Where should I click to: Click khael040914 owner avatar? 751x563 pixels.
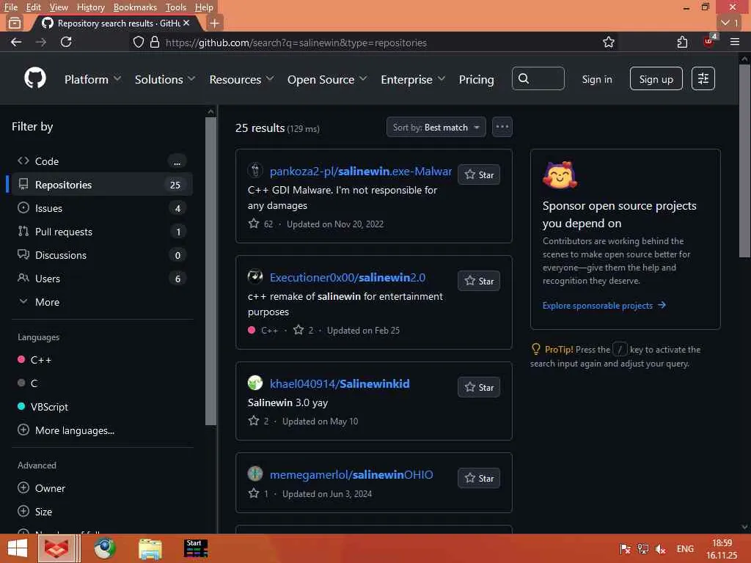[254, 383]
